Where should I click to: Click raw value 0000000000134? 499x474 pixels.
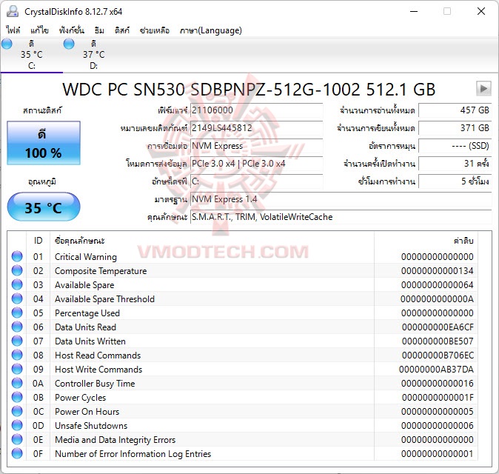coord(438,270)
